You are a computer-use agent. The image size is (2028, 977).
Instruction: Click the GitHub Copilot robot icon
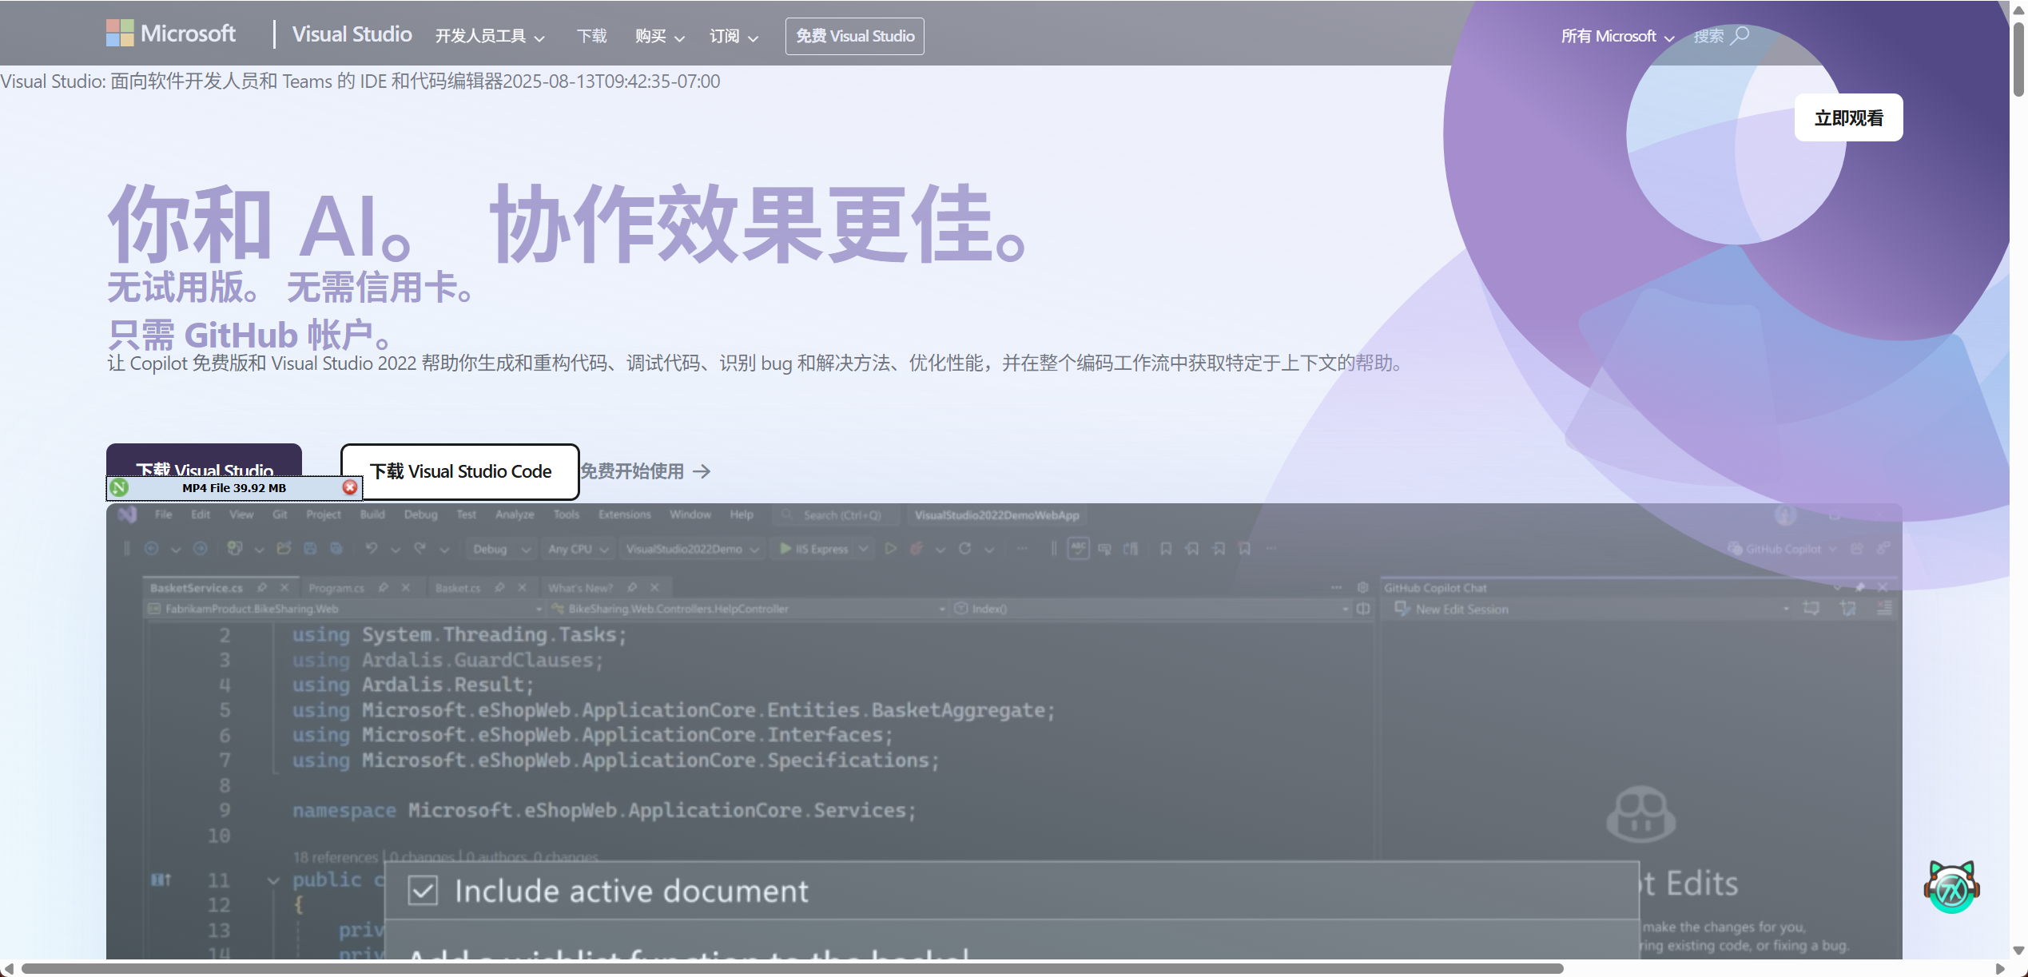[1640, 814]
